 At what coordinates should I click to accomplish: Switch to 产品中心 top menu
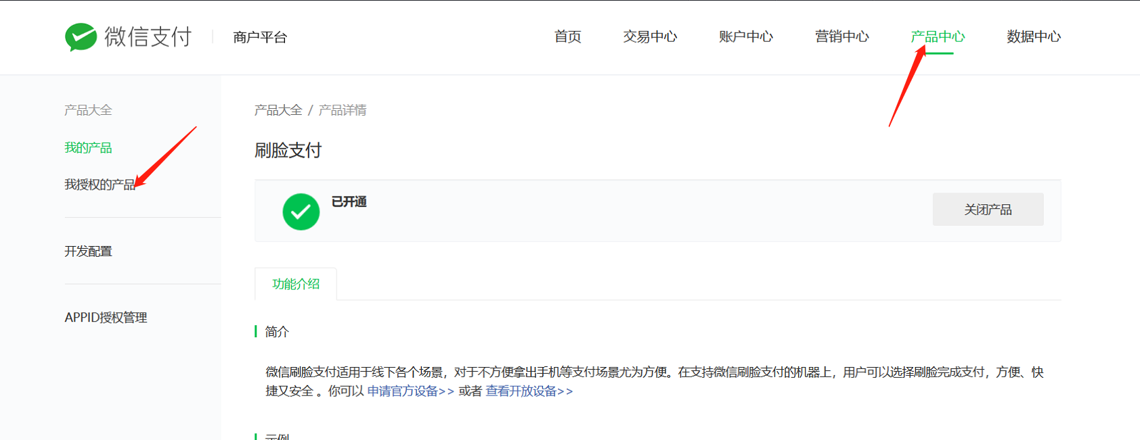pyautogui.click(x=938, y=36)
